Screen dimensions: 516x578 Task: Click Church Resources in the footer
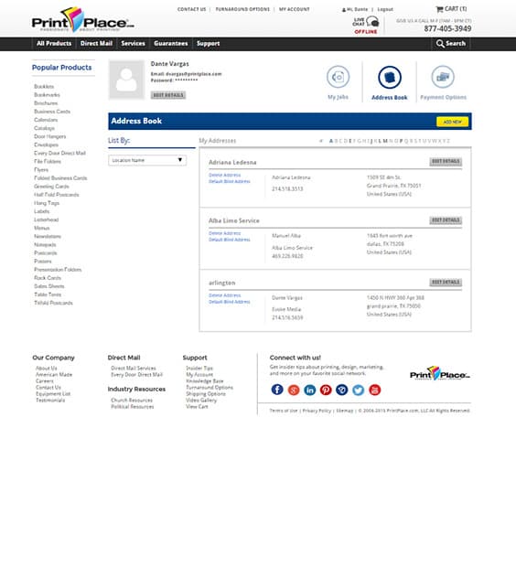tap(132, 401)
